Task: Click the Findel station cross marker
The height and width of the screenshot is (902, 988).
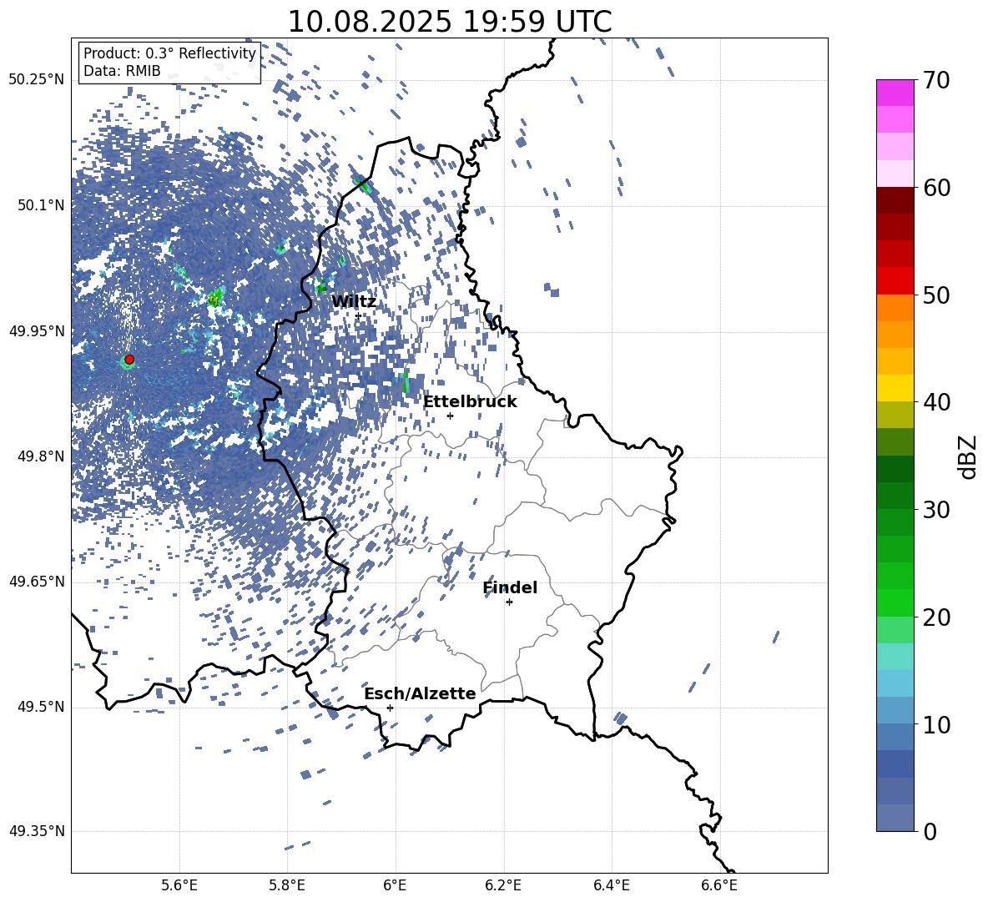Action: 509,602
